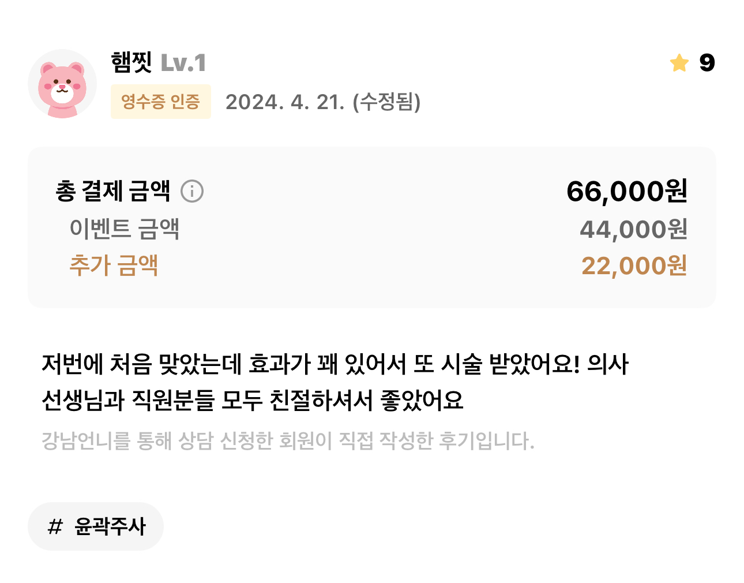744x583 pixels.
Task: Click the 강남언니 review disclaimer notice
Action: point(288,441)
